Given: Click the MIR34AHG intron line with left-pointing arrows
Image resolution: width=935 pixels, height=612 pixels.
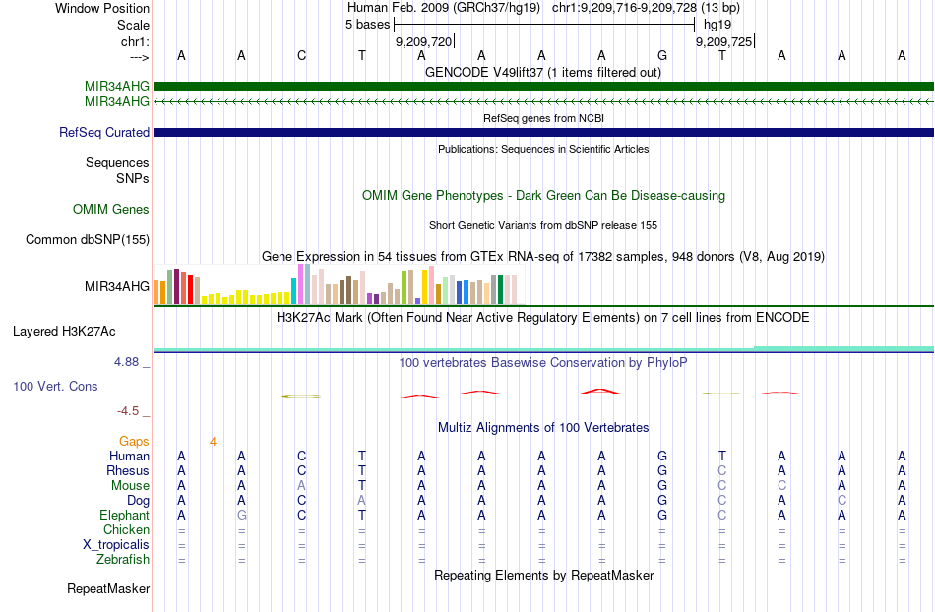Looking at the screenshot, I should point(543,102).
